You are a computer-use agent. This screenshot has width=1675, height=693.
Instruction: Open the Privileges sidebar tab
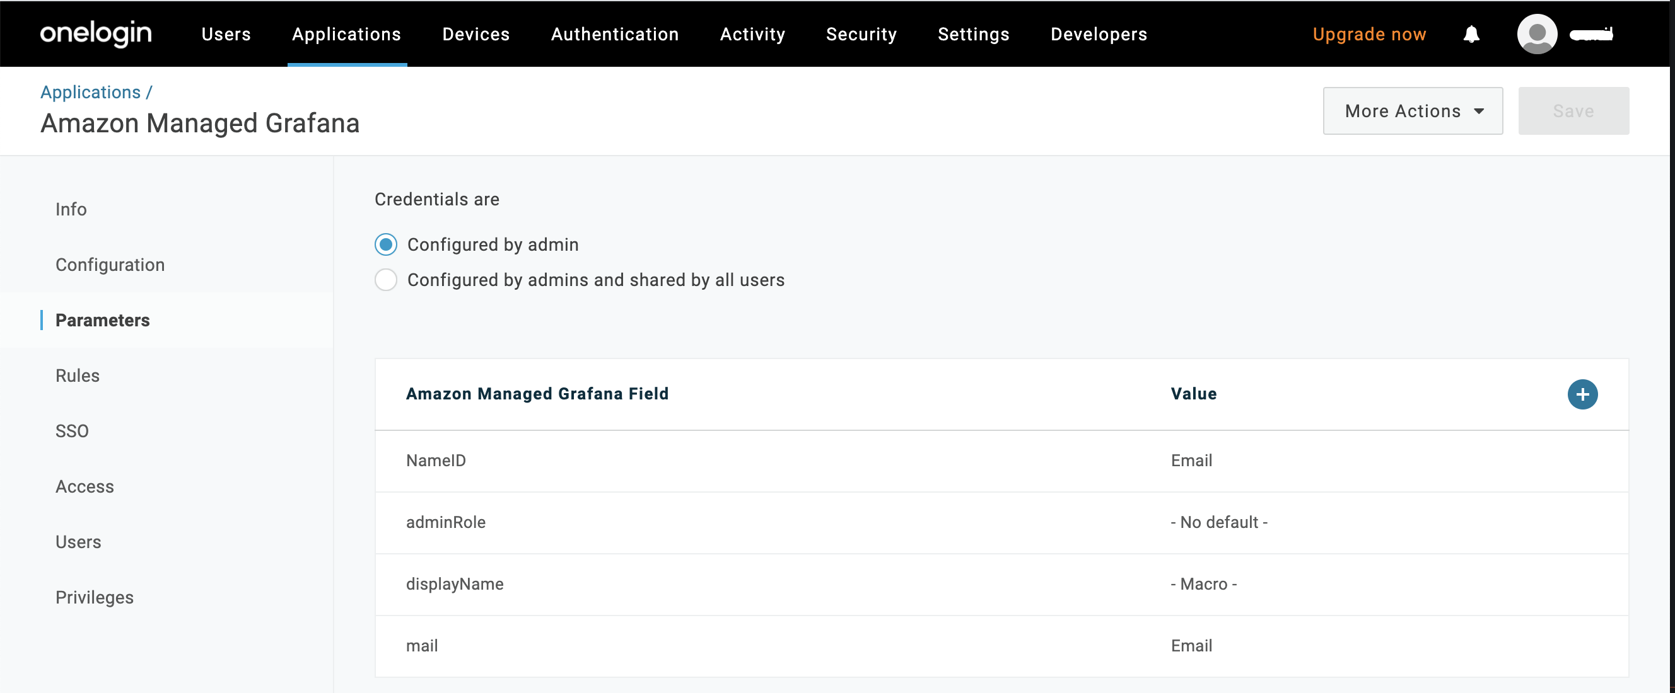(95, 597)
